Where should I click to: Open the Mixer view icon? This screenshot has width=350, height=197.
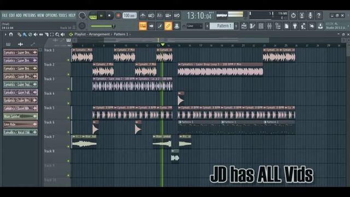pos(270,26)
